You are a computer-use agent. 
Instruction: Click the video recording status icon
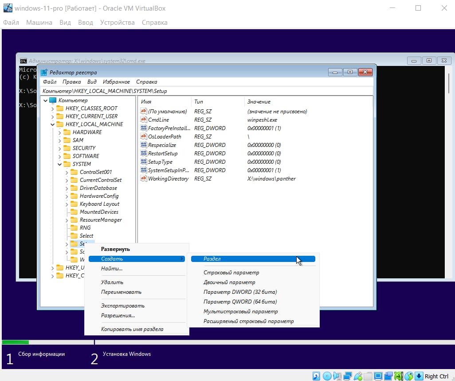click(x=388, y=376)
